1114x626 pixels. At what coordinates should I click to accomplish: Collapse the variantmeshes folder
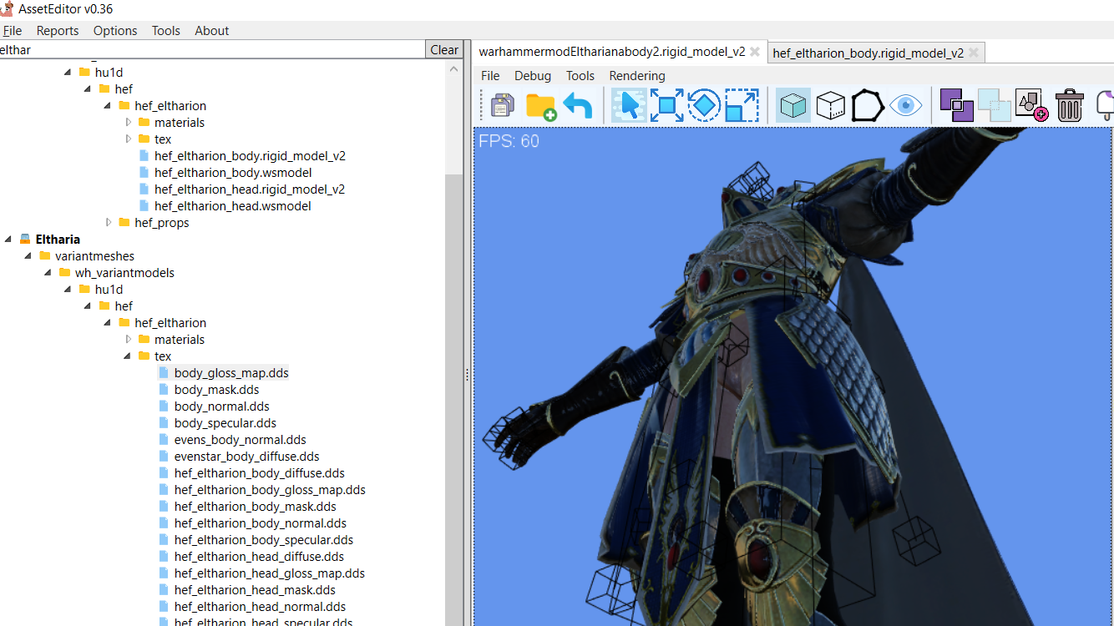[x=28, y=255]
